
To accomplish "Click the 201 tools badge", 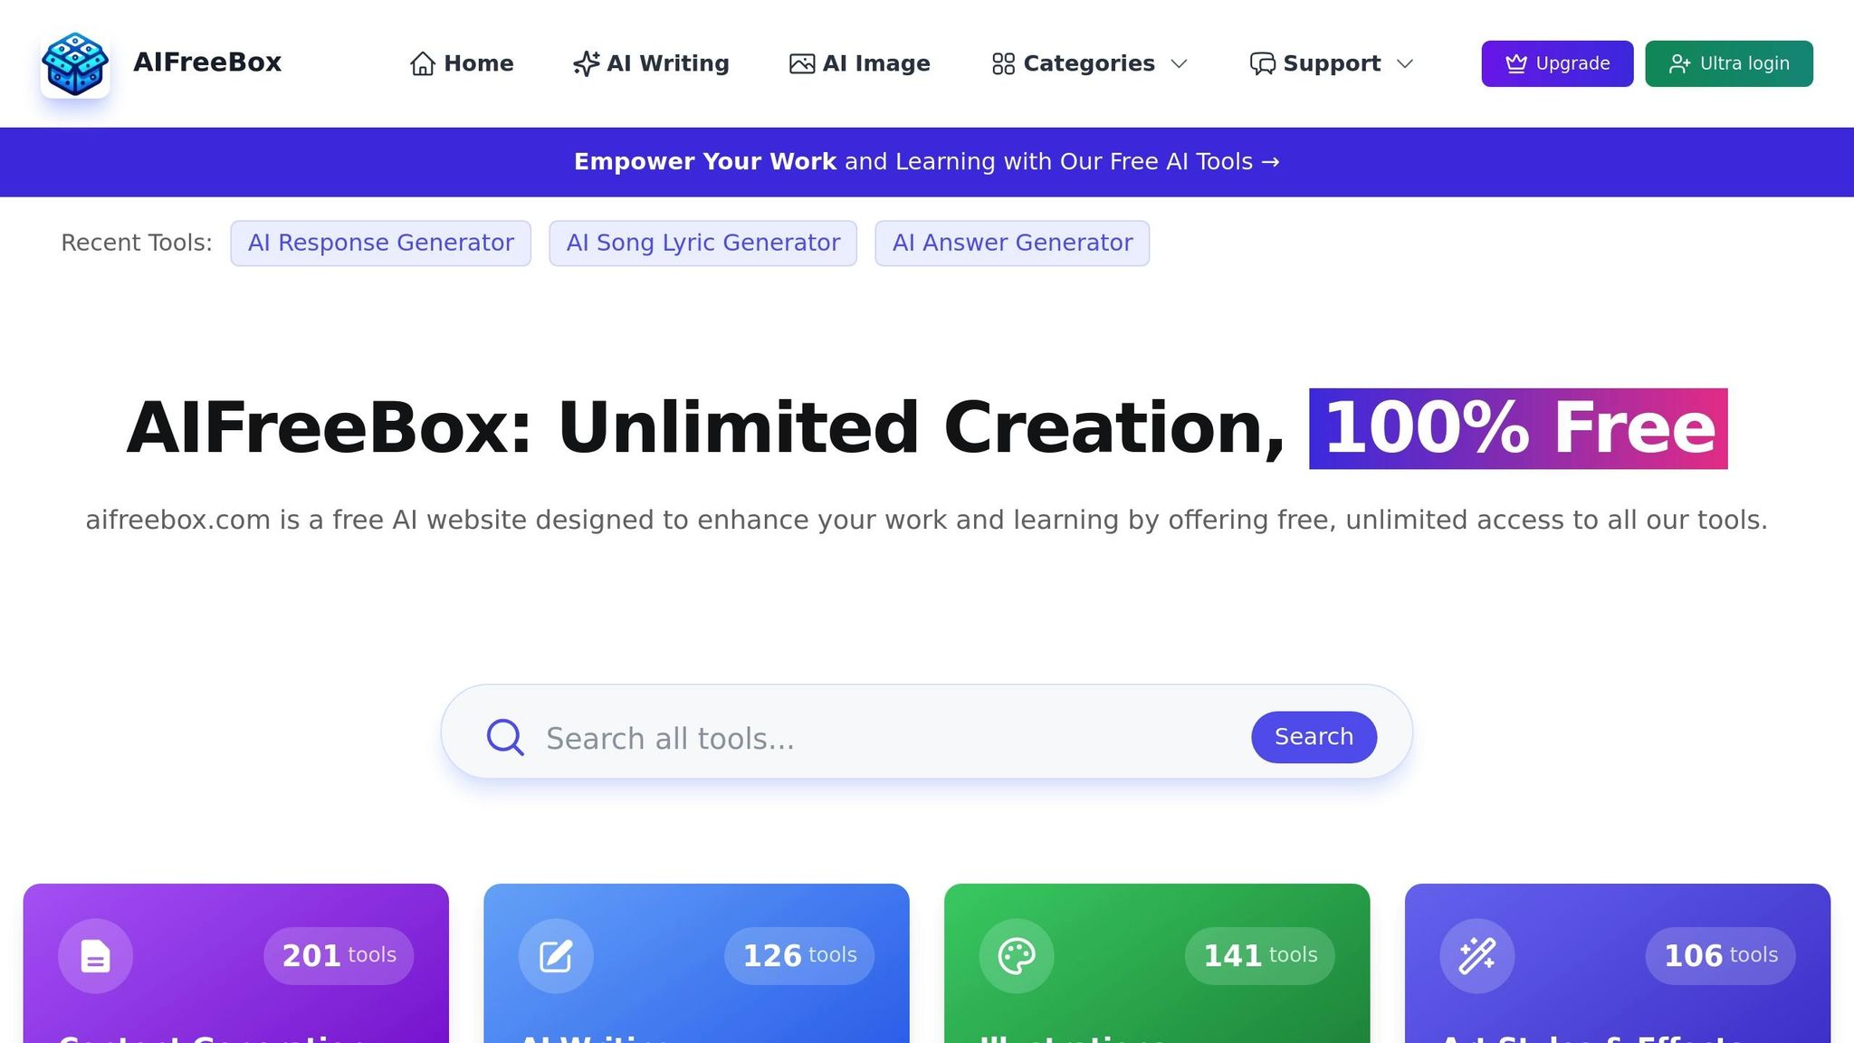I will (x=339, y=956).
